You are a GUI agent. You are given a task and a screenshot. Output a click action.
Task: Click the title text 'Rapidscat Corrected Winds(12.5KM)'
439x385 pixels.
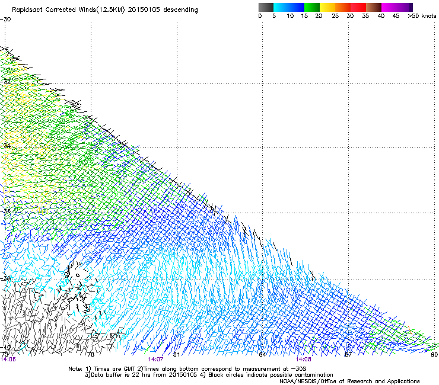pyautogui.click(x=68, y=10)
